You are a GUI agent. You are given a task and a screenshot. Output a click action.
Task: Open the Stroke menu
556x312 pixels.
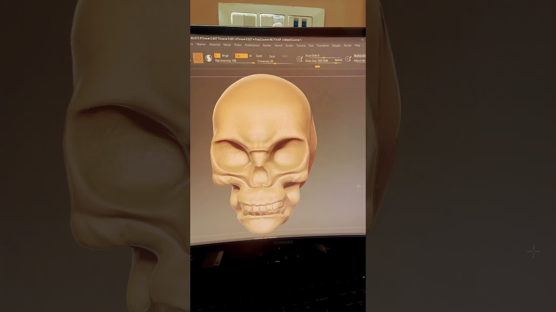pyautogui.click(x=289, y=45)
